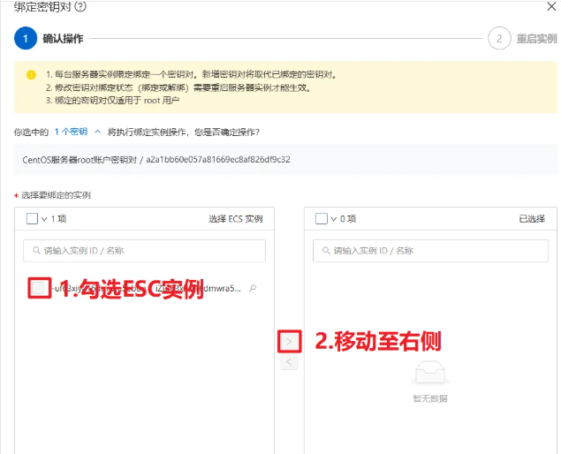Click the magnifier icon beside the instance row
The height and width of the screenshot is (454, 561).
[x=254, y=288]
